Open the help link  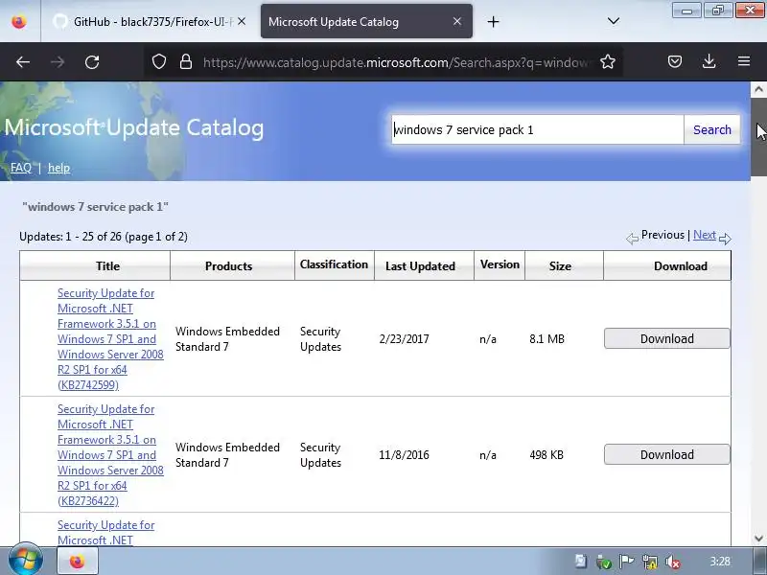[x=58, y=168]
